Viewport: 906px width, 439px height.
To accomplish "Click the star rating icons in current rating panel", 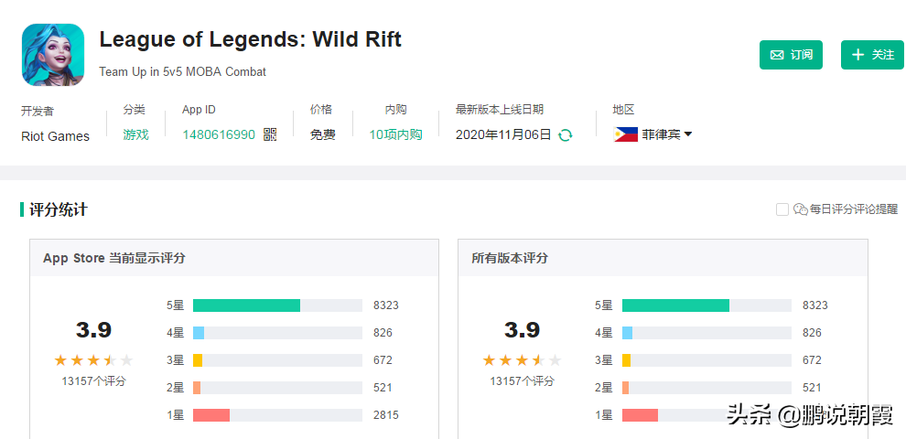I will [93, 361].
